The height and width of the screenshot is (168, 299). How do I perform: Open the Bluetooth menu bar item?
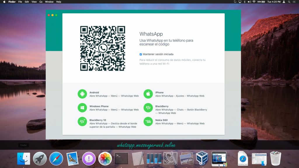[x=245, y=2]
